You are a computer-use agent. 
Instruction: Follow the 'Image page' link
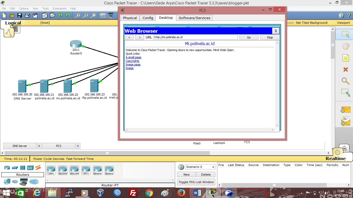tap(133, 64)
